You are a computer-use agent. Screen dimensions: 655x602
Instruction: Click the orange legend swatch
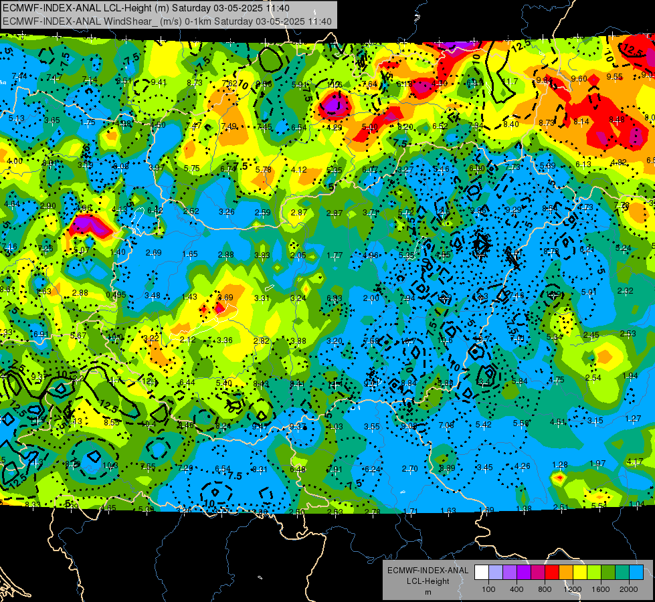(566, 572)
